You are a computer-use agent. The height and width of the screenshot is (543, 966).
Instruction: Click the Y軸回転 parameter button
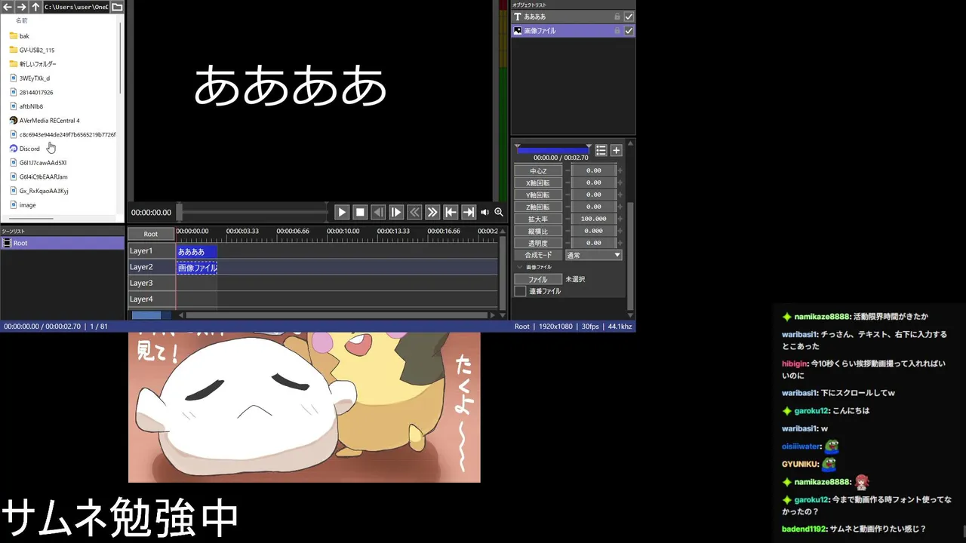[x=538, y=195]
